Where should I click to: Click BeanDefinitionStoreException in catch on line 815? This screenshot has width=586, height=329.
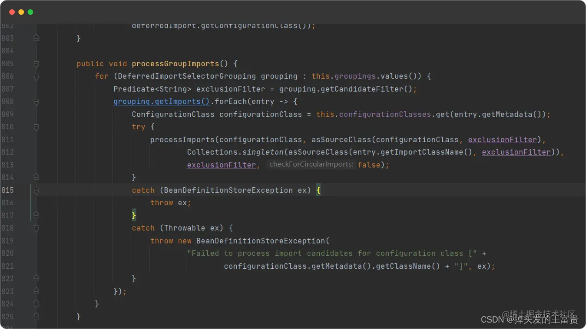click(229, 190)
